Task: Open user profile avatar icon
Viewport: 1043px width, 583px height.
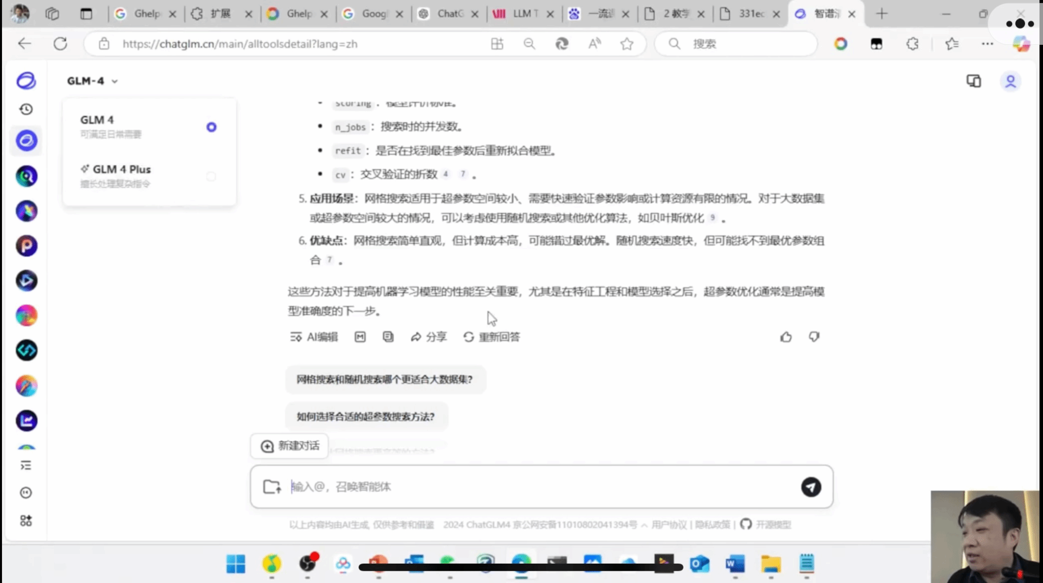Action: pos(1010,81)
